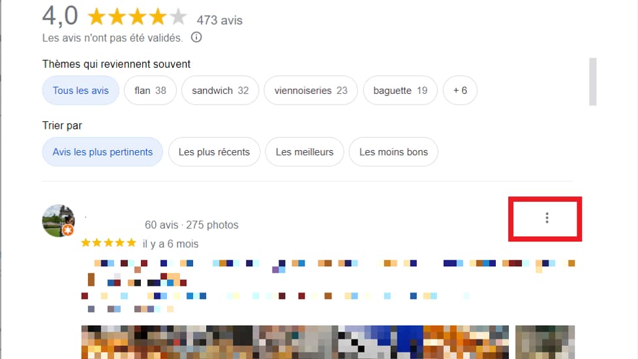Screen dimensions: 638x359
Task: Sort by 'Les plus récents'
Action: (214, 152)
